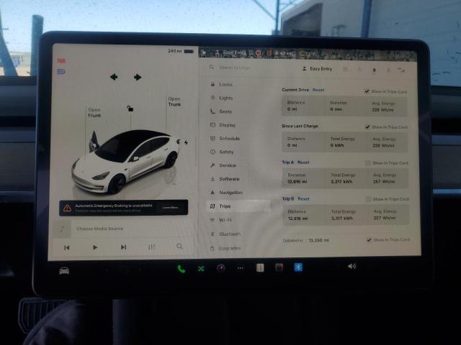Reset the Current Drive trip data
The height and width of the screenshot is (345, 461).
(318, 90)
